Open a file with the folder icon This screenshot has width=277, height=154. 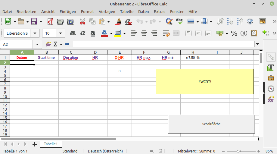pyautogui.click(x=21, y=22)
